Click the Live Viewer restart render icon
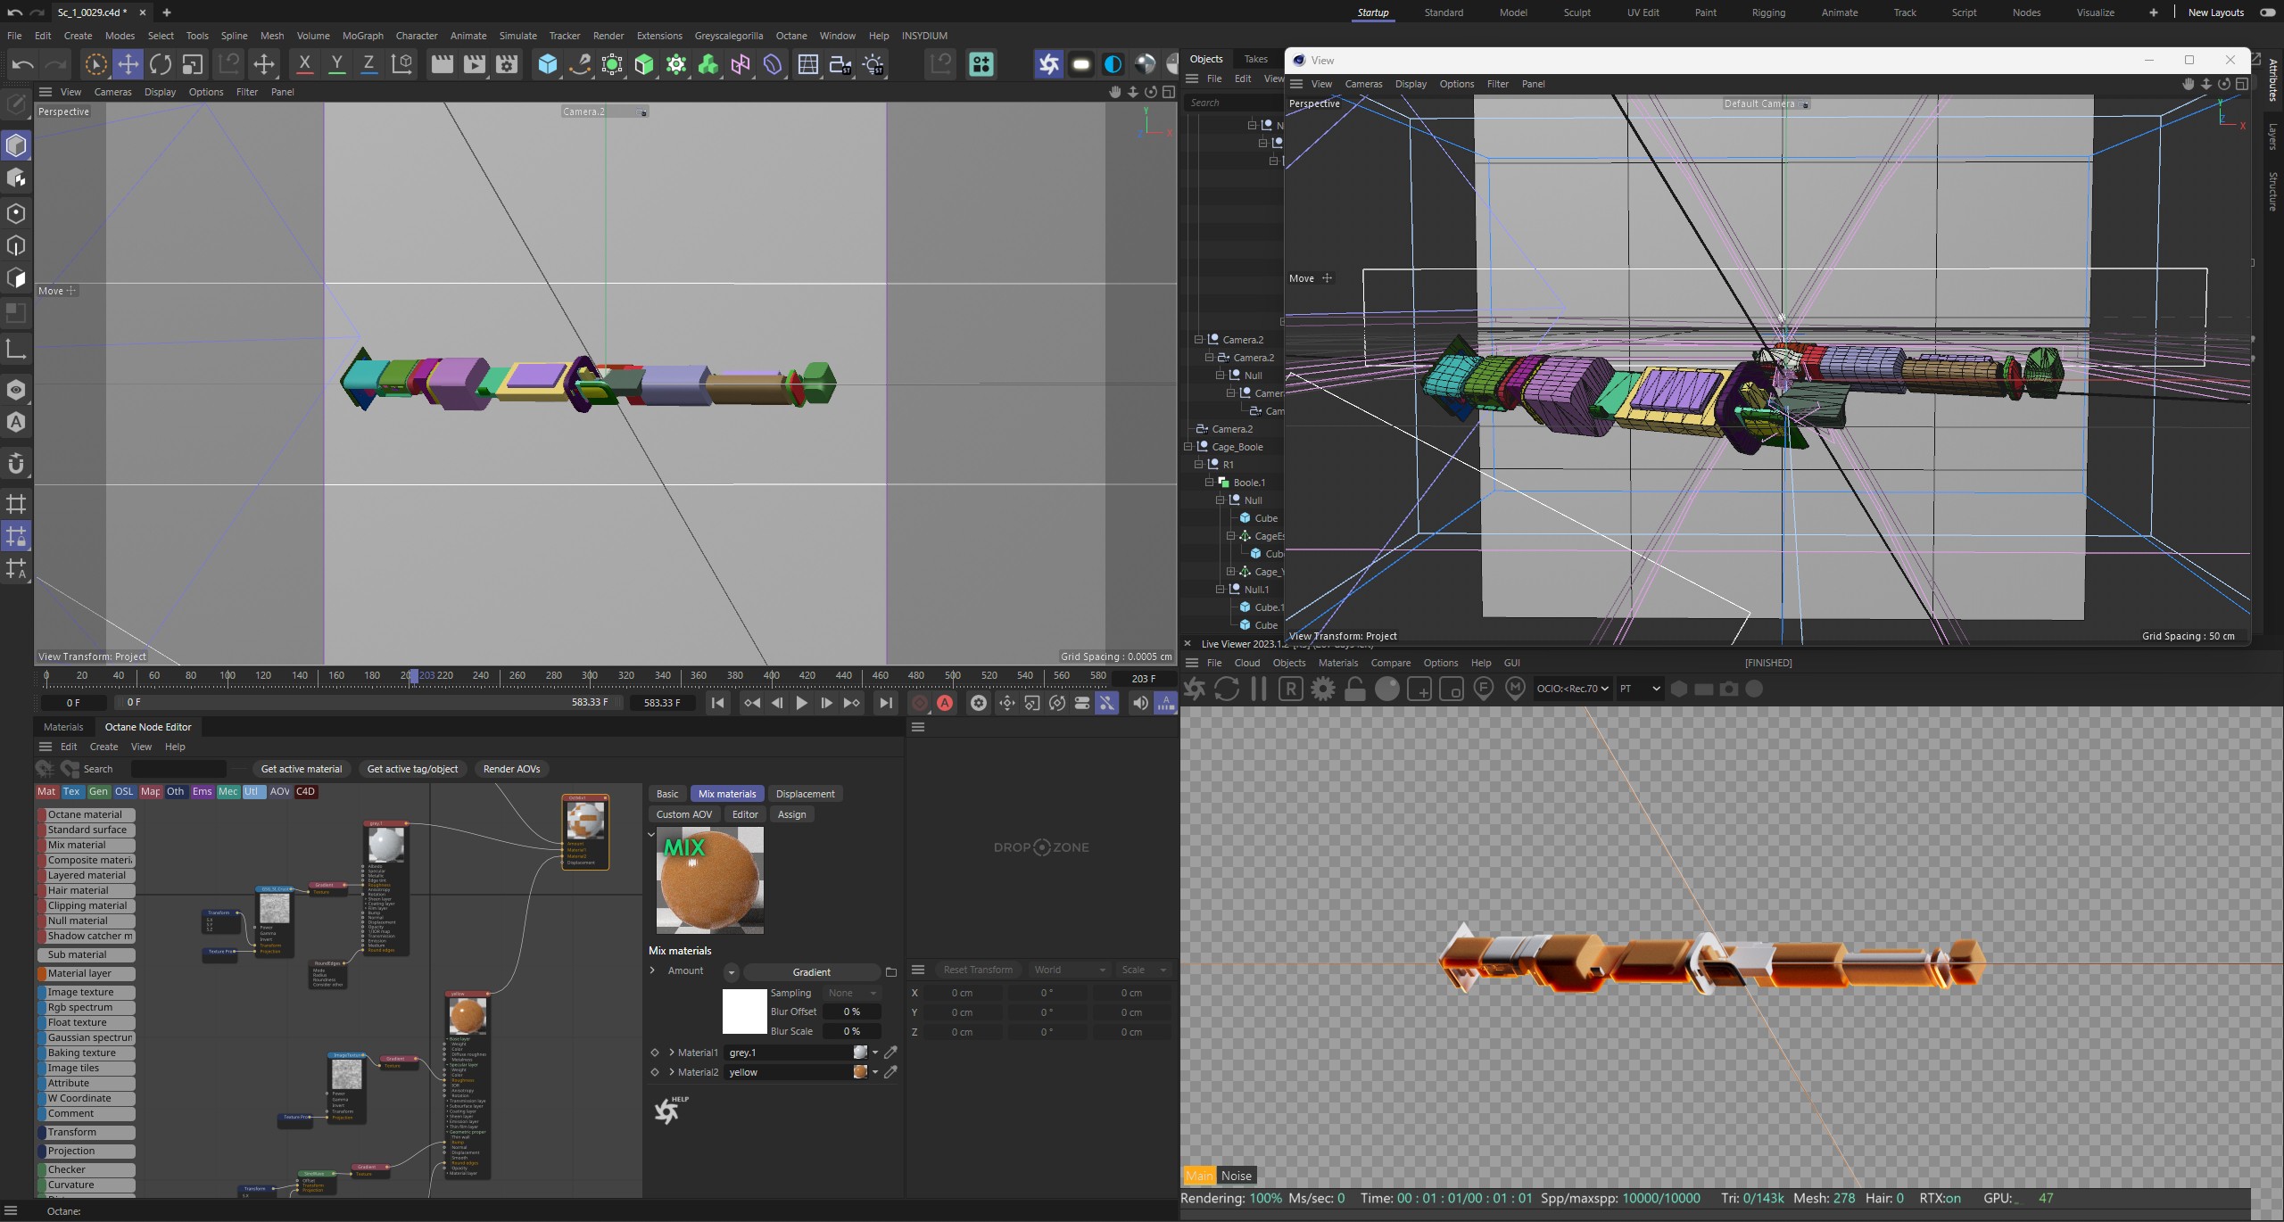The width and height of the screenshot is (2284, 1222). point(1227,689)
